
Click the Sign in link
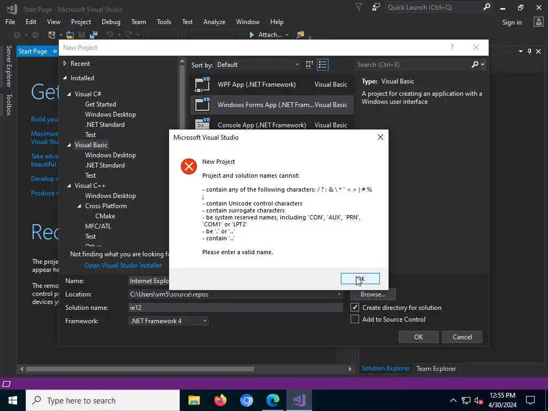pyautogui.click(x=512, y=22)
